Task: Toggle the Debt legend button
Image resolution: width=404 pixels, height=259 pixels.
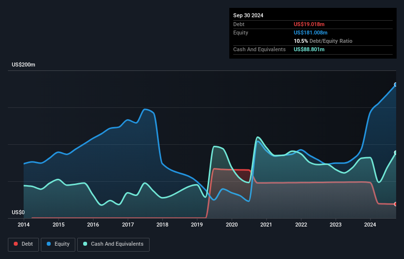Action: 24,244
